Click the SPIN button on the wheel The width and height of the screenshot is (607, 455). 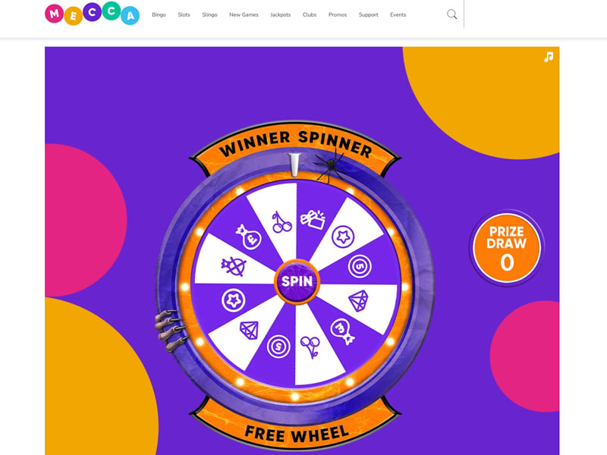click(x=297, y=281)
